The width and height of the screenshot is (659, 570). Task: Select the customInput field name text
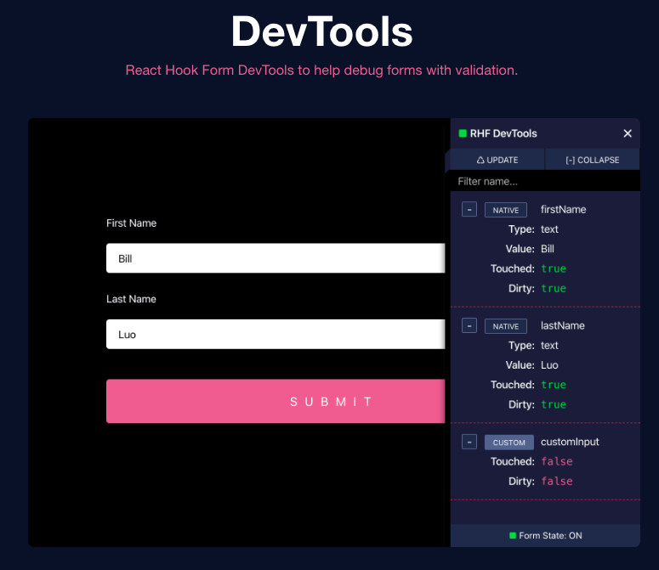point(570,442)
